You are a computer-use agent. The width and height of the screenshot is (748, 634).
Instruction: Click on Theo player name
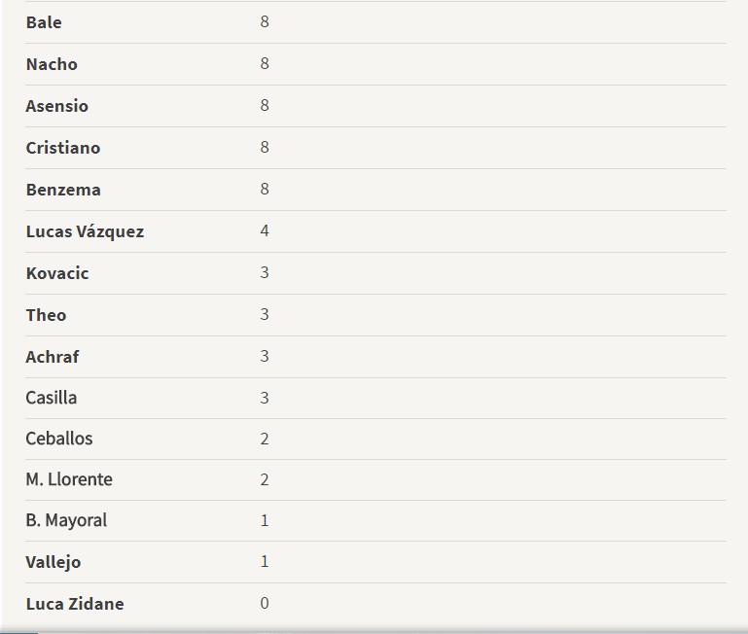46,315
